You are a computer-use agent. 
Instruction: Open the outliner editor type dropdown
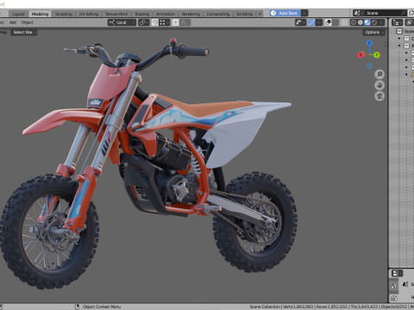(x=397, y=22)
